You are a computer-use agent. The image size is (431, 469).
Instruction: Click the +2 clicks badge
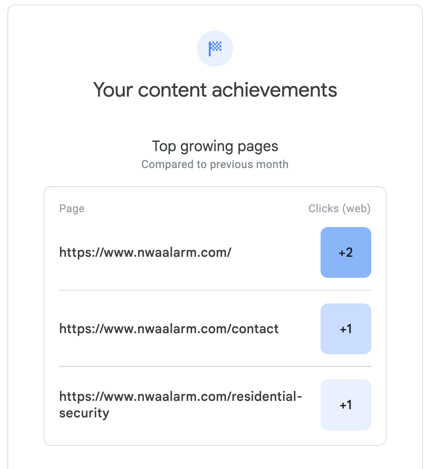pos(346,252)
